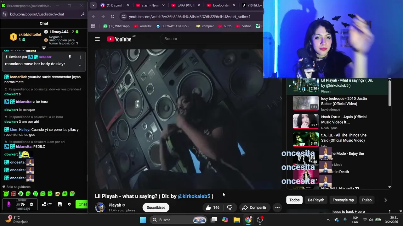Screen dimensions: 403x226
Task: Click the Windows taskbar Buscar search
Action: pos(179,220)
